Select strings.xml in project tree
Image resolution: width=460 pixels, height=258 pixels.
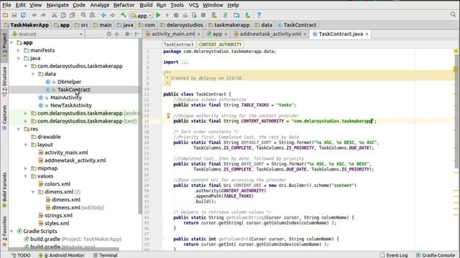(x=58, y=215)
